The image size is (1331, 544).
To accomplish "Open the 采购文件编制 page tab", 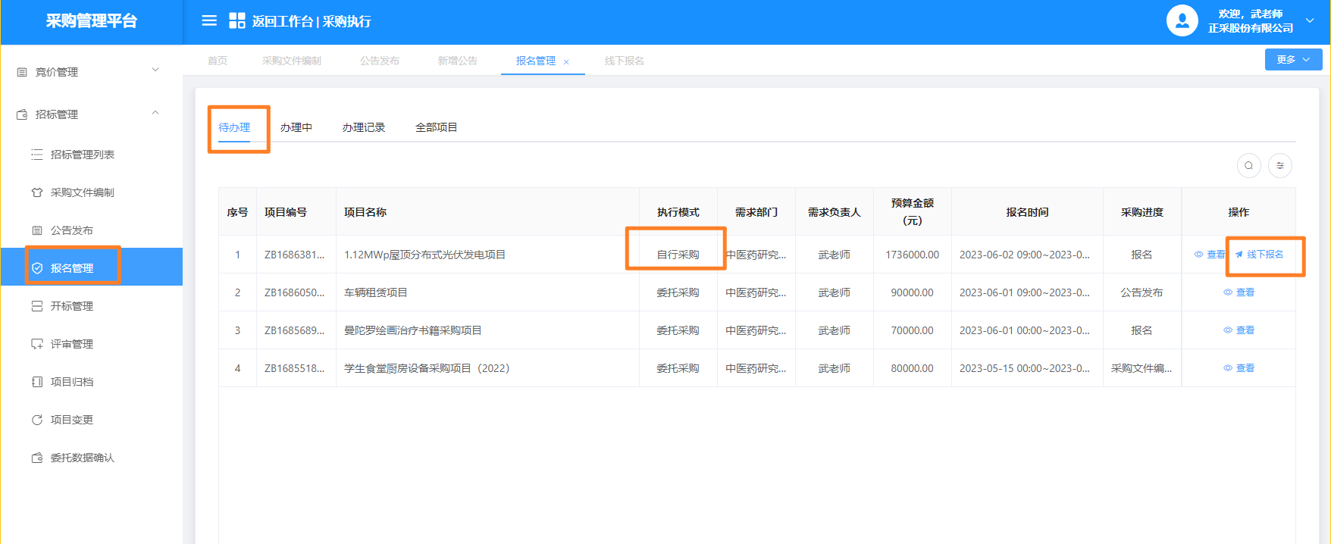I will pos(291,61).
